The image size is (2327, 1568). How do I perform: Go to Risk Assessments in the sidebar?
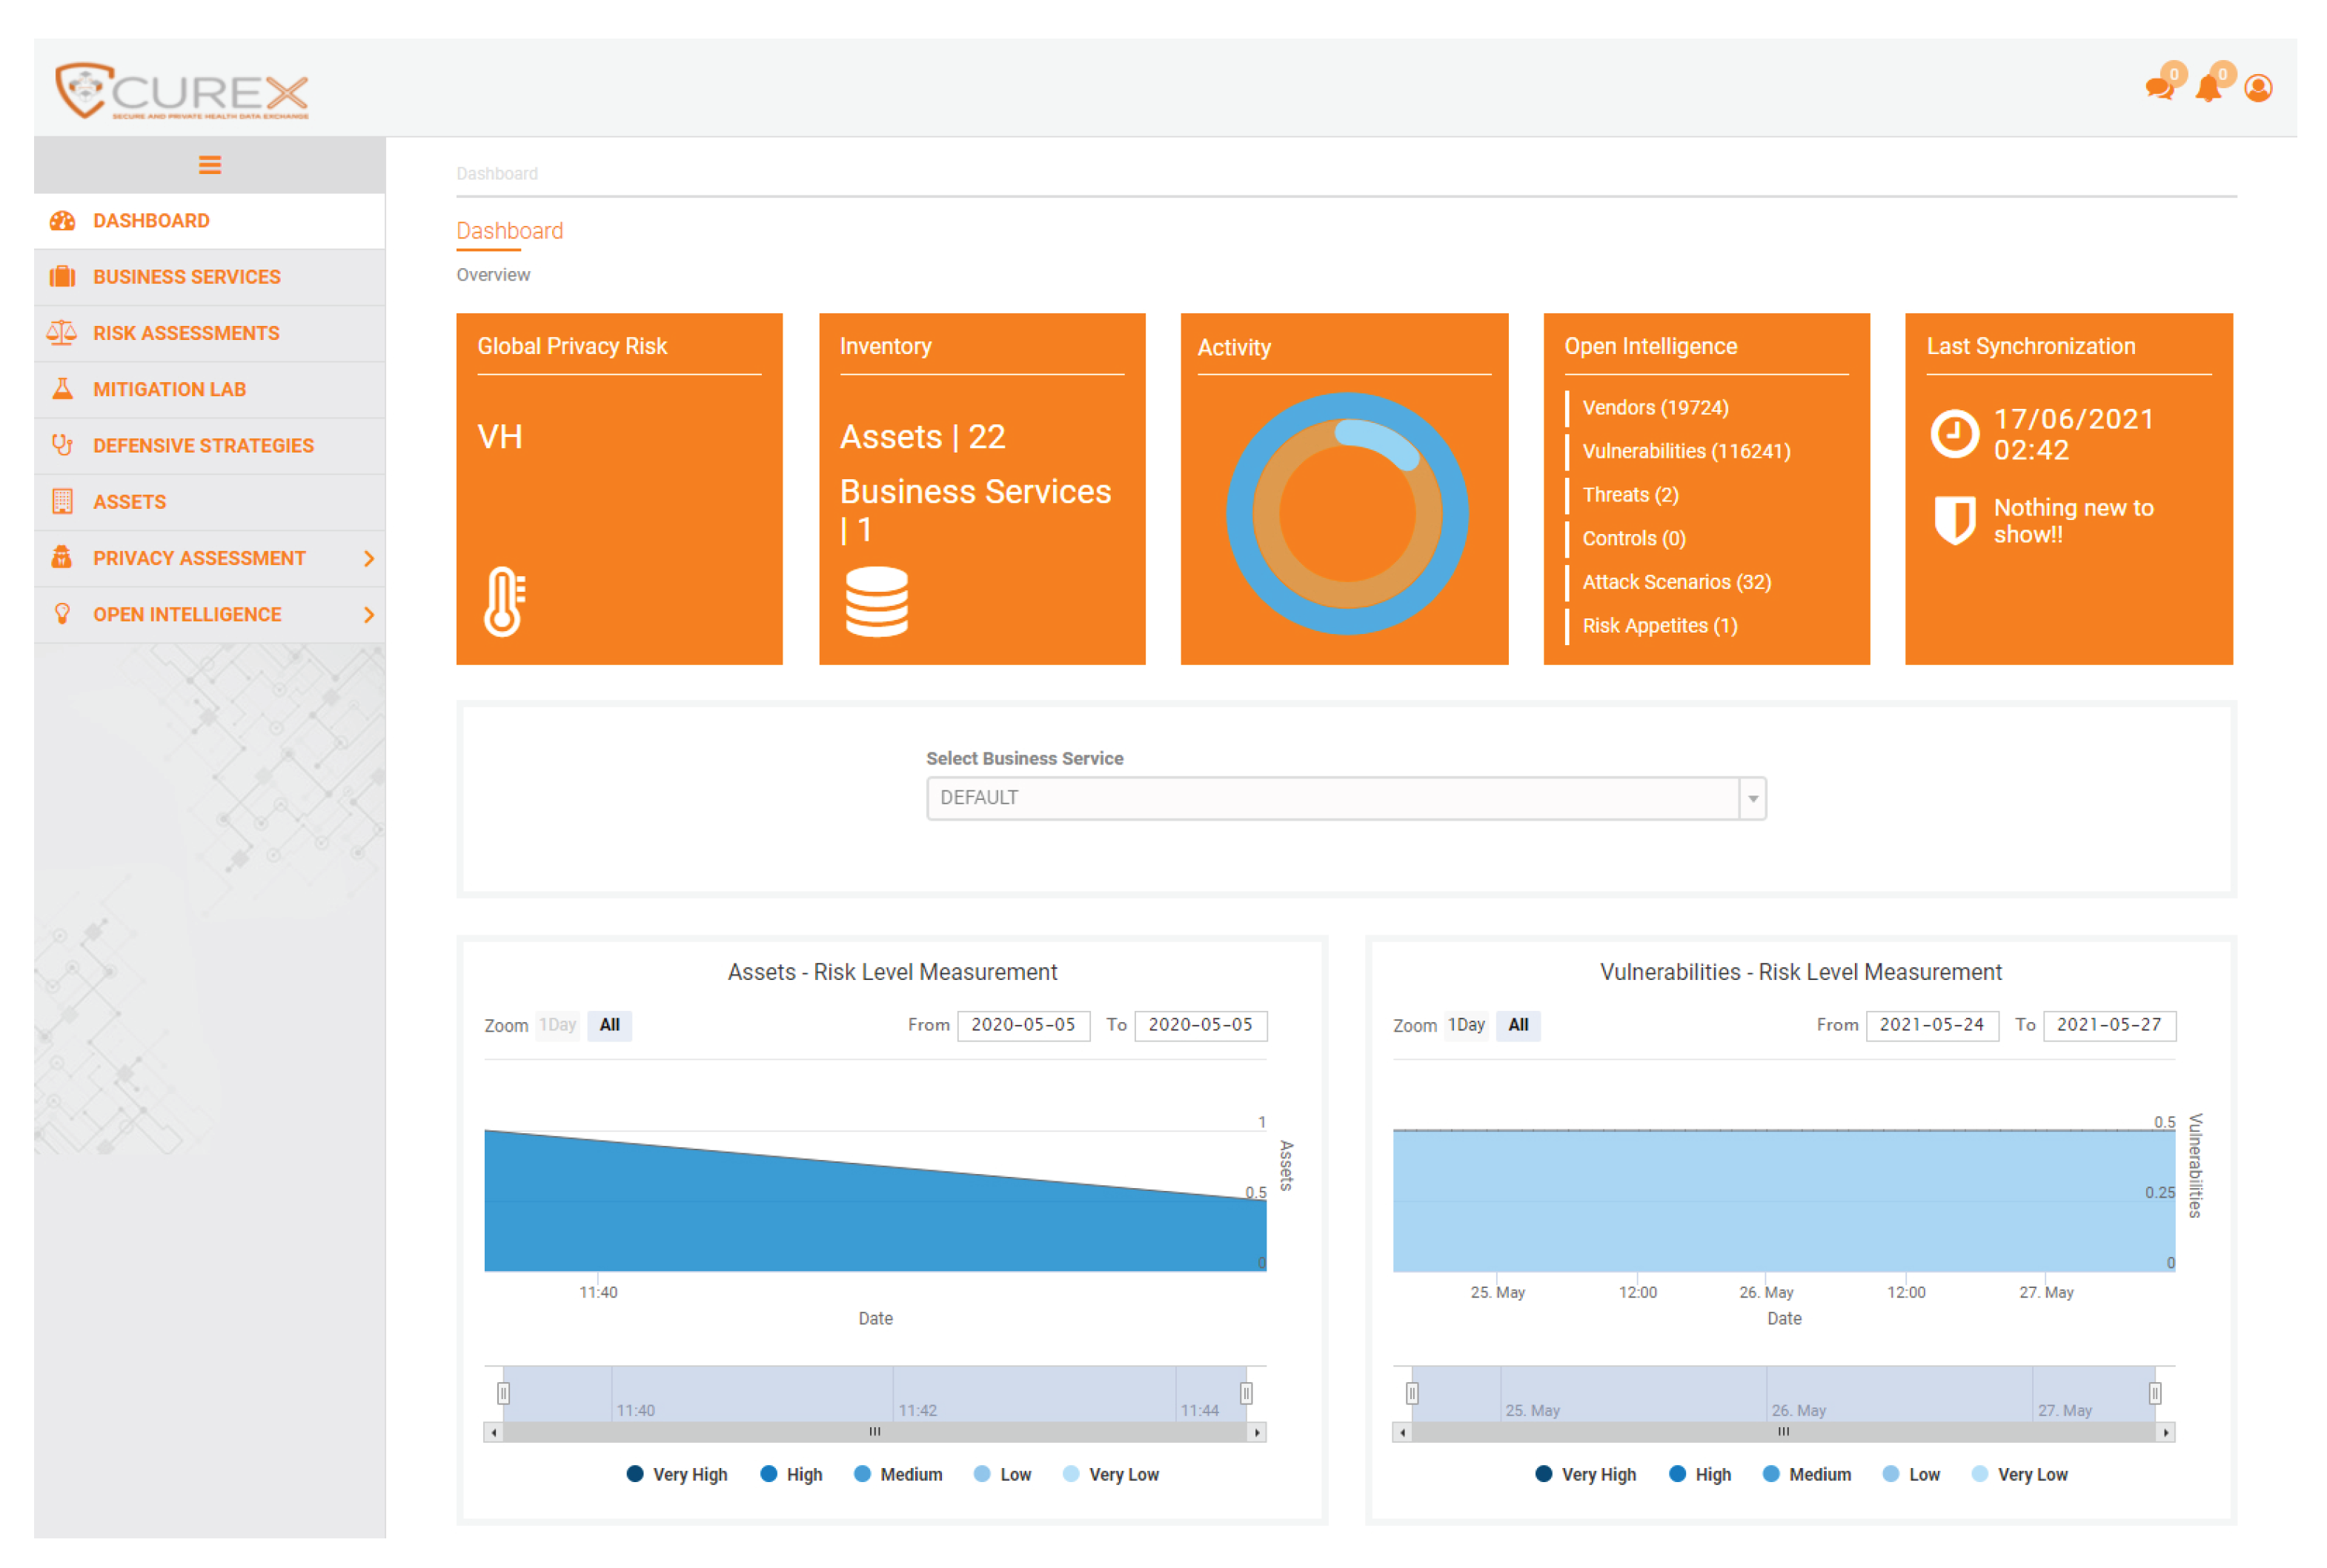tap(186, 333)
